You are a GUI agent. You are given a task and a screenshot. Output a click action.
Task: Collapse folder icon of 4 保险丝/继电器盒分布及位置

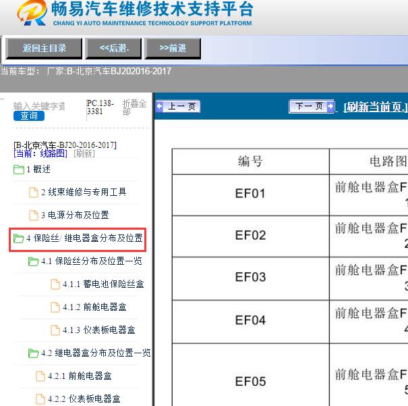(19, 238)
